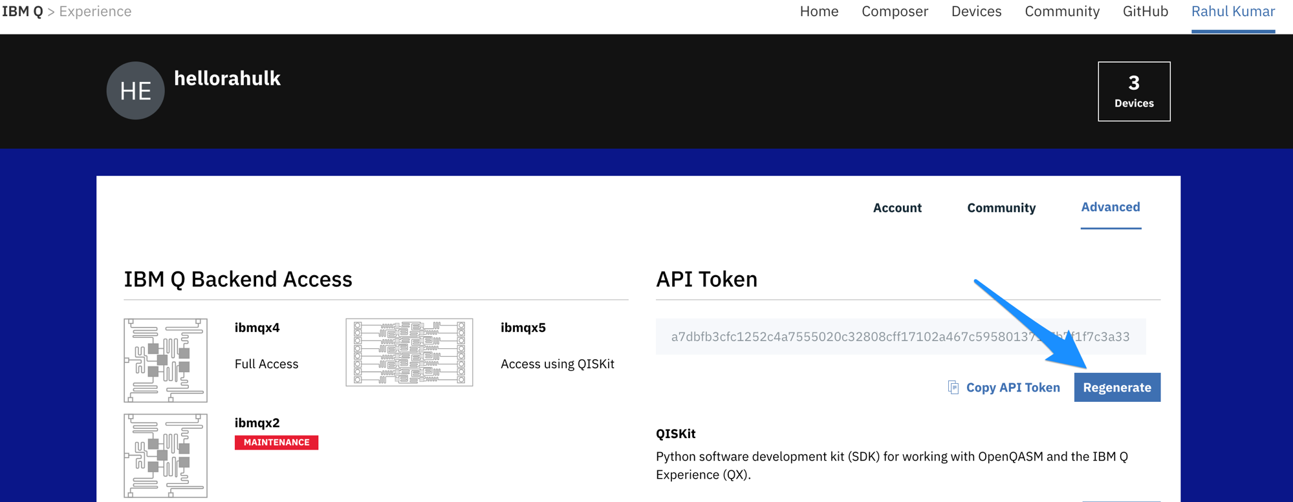Select the Advanced tab
This screenshot has width=1293, height=502.
[1110, 207]
